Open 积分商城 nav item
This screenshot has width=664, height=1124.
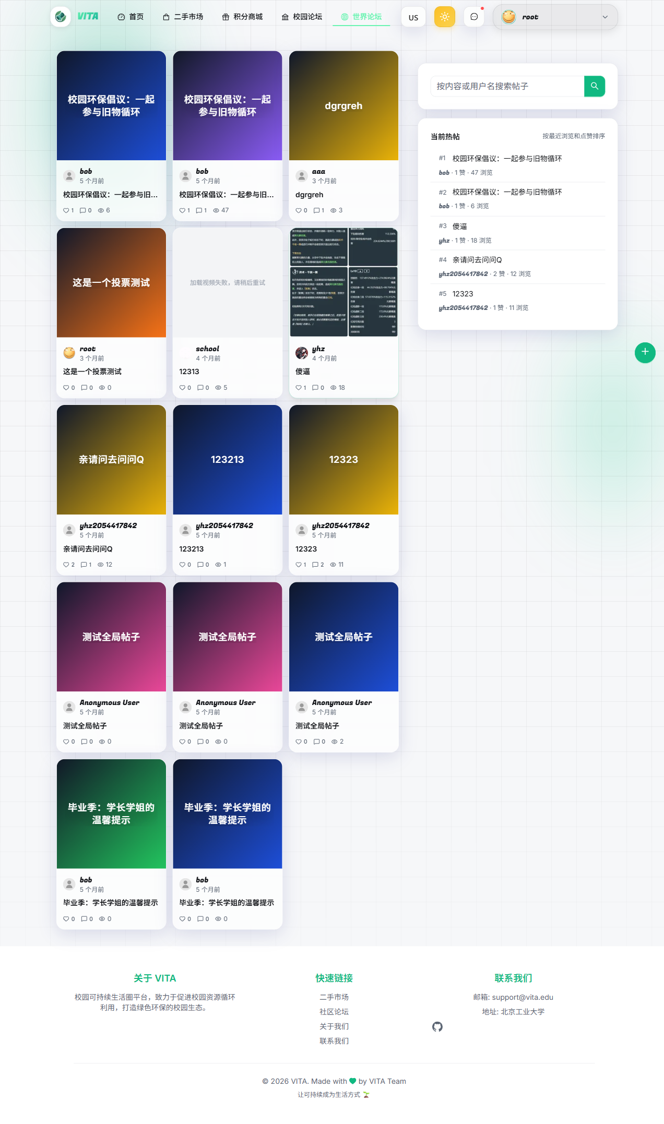(x=242, y=17)
